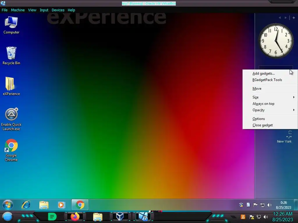Select Move in gadget context menu

270,89
